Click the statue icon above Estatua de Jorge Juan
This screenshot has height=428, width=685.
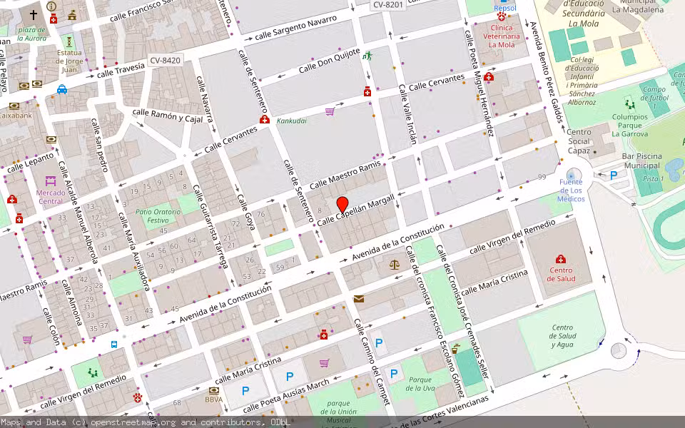68,42
